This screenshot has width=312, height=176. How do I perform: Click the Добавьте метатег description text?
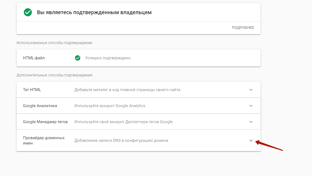pos(127,90)
